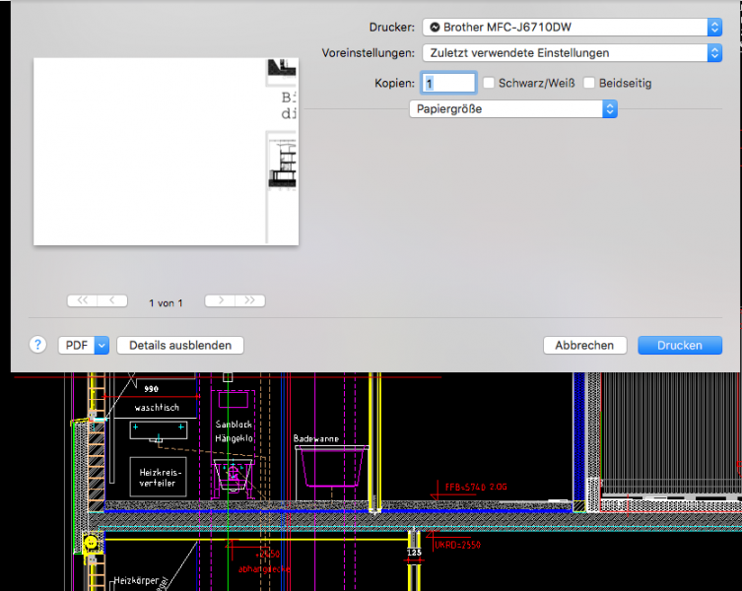
Task: Cancel printing with Abbrechen
Action: (584, 346)
